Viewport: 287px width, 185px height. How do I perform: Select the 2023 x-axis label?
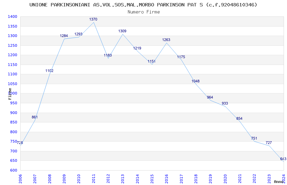point(269,179)
